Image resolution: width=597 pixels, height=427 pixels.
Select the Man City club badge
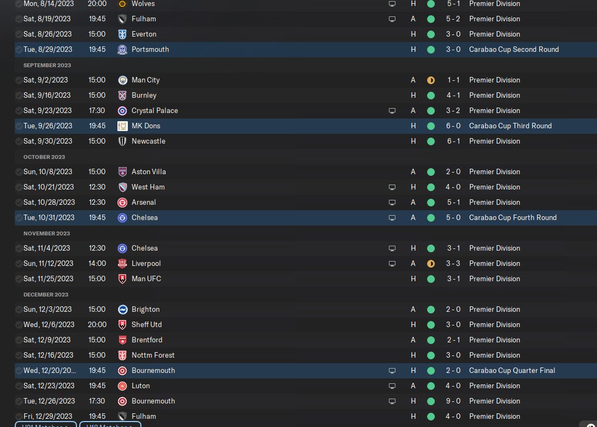(122, 80)
